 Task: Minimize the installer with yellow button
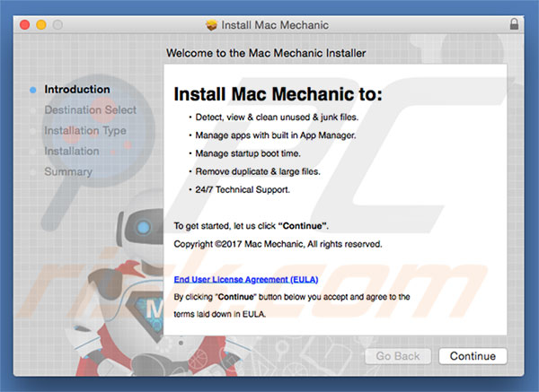coord(41,25)
